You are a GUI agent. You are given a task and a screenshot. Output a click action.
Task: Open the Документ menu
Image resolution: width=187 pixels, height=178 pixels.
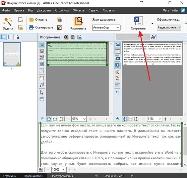pyautogui.click(x=44, y=10)
